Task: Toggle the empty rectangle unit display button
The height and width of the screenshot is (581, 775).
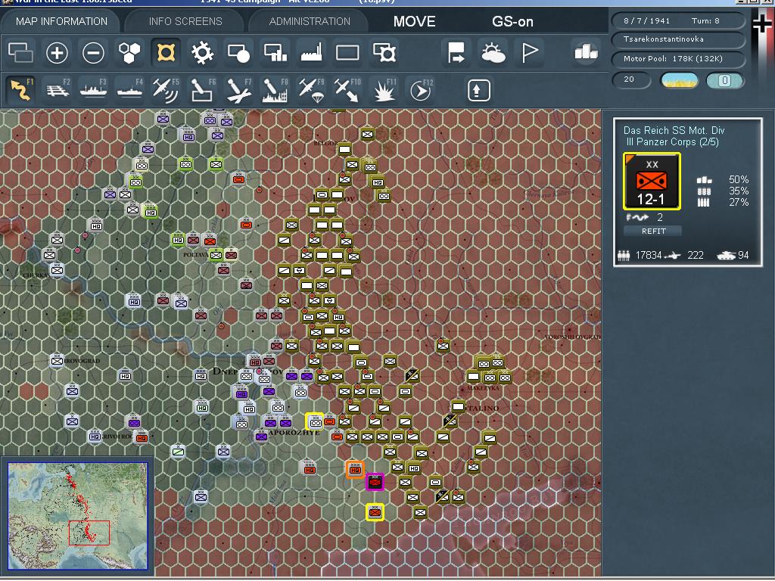Action: click(347, 52)
